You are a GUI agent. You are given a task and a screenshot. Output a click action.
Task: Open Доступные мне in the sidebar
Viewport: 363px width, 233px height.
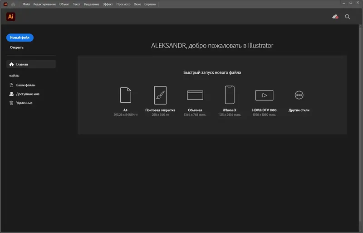(x=28, y=94)
